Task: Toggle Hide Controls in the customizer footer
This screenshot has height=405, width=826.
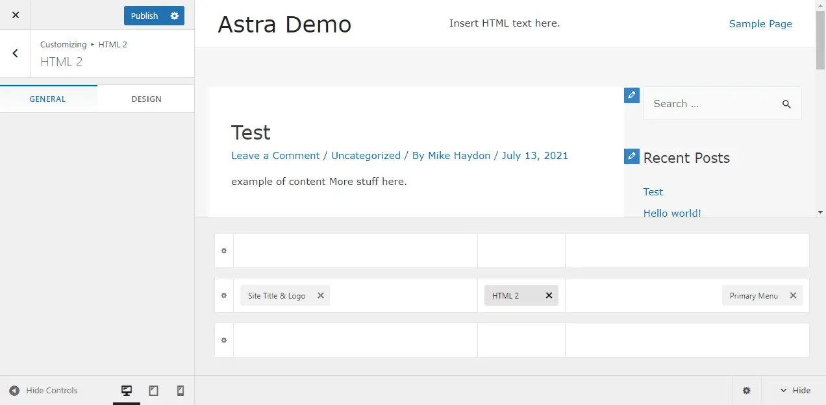Action: click(x=45, y=390)
